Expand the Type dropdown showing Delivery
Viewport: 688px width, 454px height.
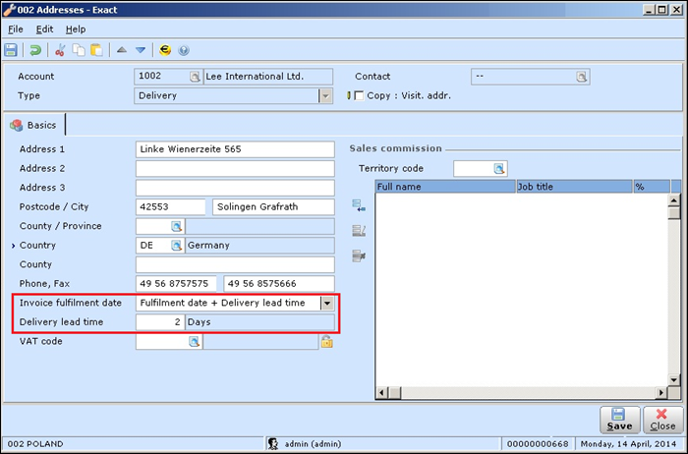(x=325, y=96)
